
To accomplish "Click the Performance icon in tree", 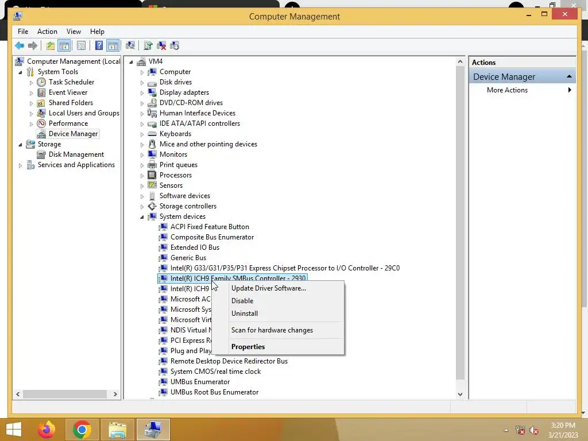I will tap(41, 123).
